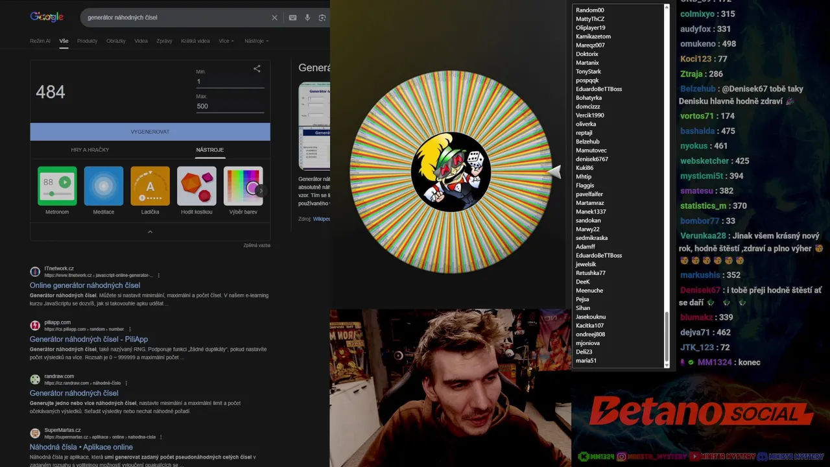Image resolution: width=830 pixels, height=467 pixels.
Task: Open the on-screen keyboard icon in search bar
Action: (x=292, y=18)
